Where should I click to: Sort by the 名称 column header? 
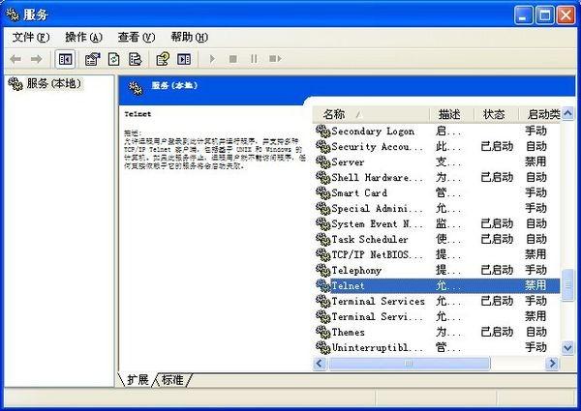coord(371,114)
